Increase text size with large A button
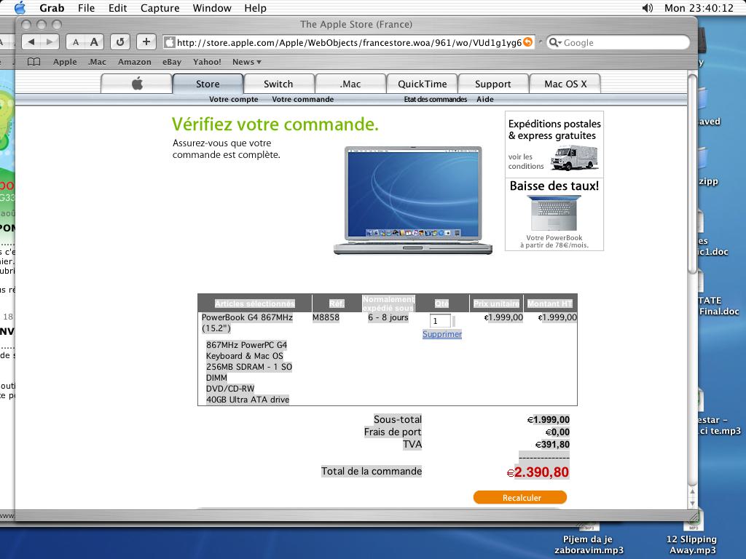 [94, 41]
